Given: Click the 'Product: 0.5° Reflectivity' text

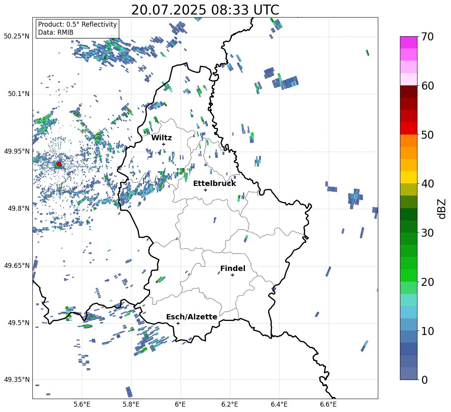Looking at the screenshot, I should (x=77, y=24).
